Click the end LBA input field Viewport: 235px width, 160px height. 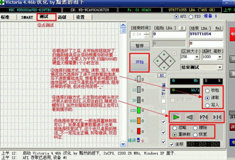coord(205,34)
